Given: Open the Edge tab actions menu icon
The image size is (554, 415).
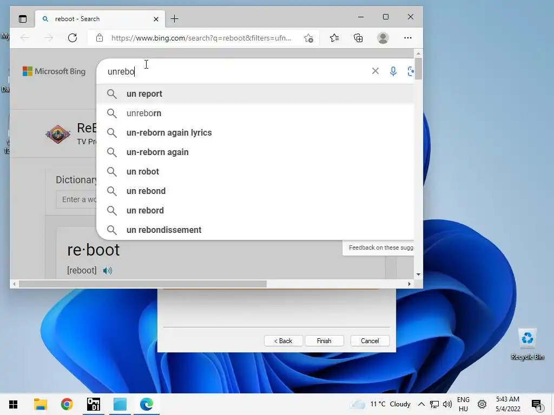Looking at the screenshot, I should pos(23,19).
